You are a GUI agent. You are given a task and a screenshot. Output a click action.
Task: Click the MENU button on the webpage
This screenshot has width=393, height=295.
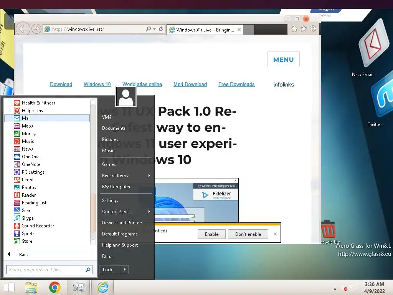[284, 59]
